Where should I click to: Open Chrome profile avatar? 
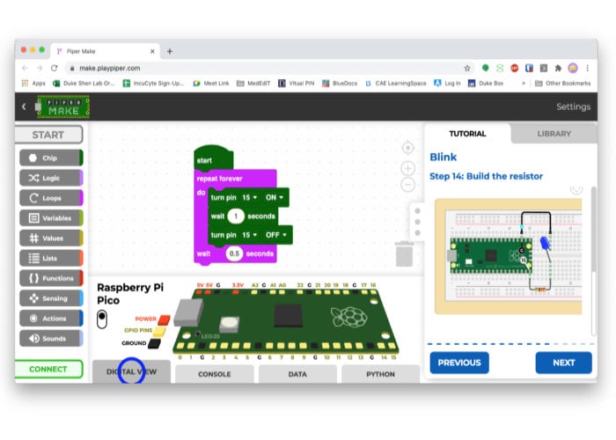click(x=573, y=68)
